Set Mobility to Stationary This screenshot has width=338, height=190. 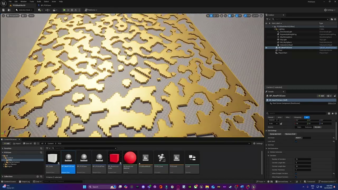click(x=308, y=127)
